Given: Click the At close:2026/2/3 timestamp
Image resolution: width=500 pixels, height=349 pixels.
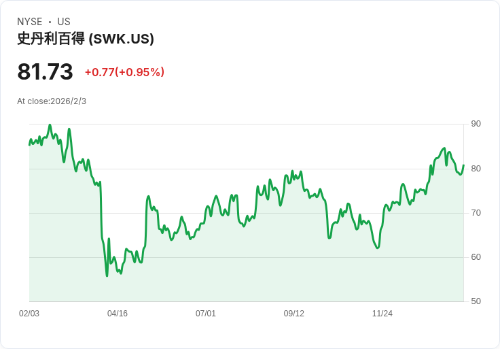Looking at the screenshot, I should click(x=52, y=101).
